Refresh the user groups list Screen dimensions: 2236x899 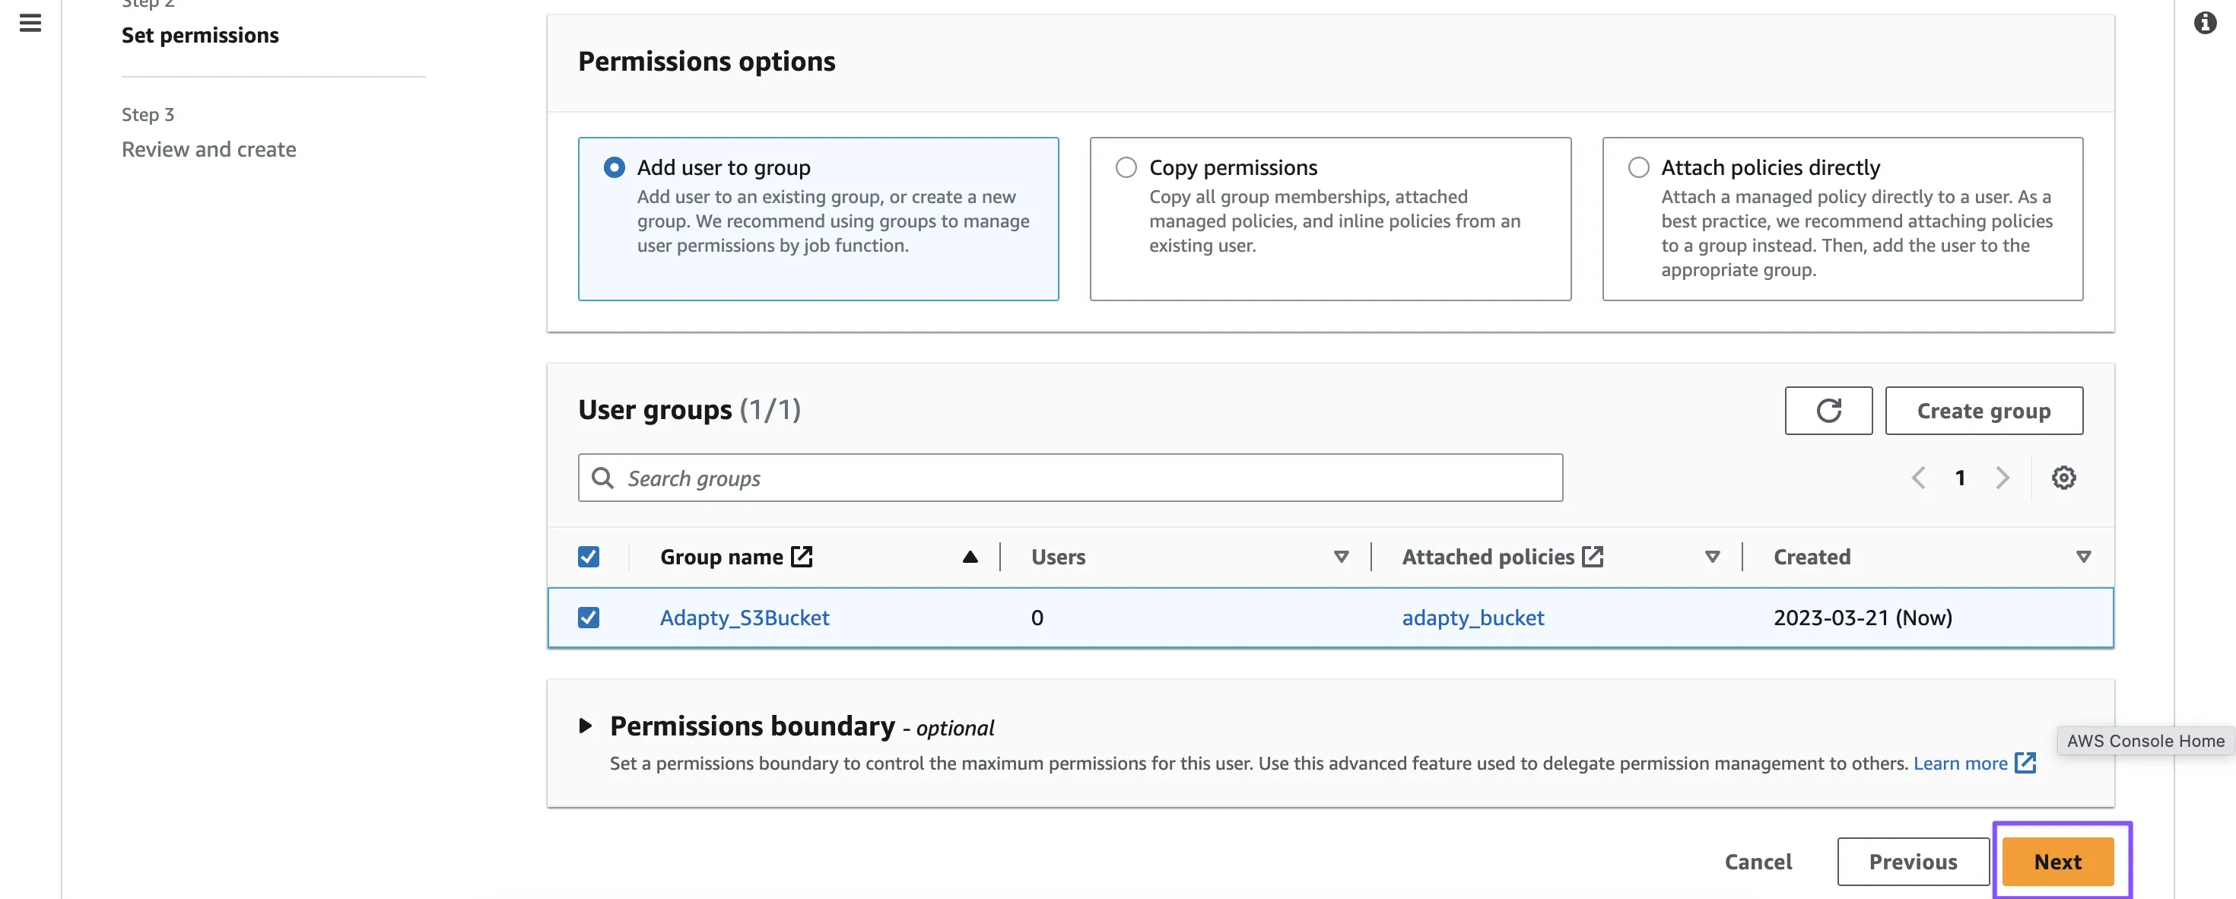point(1828,411)
